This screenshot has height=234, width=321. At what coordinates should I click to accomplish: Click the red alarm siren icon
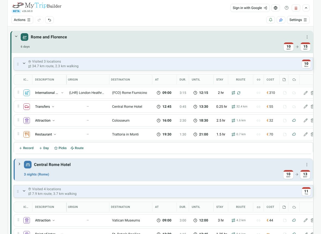tap(296, 8)
